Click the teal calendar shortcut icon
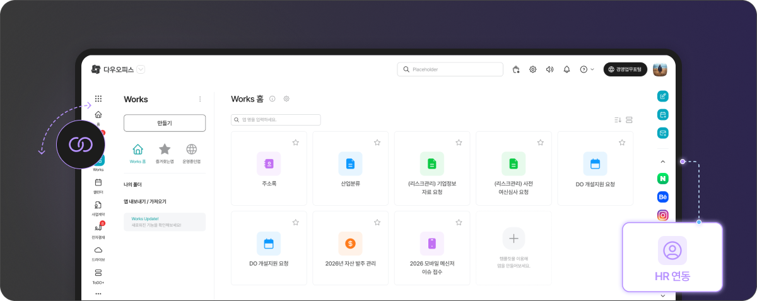 (x=662, y=115)
